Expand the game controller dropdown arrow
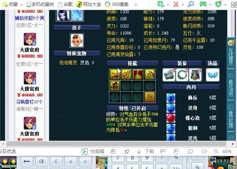 pos(210,5)
